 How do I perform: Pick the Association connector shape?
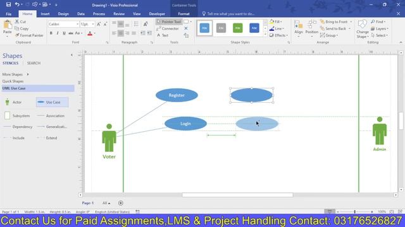coord(51,116)
